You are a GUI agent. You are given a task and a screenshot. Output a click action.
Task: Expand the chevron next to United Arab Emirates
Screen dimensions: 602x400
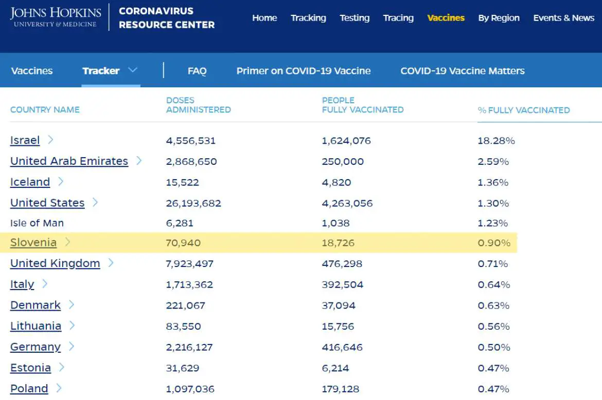coord(139,161)
